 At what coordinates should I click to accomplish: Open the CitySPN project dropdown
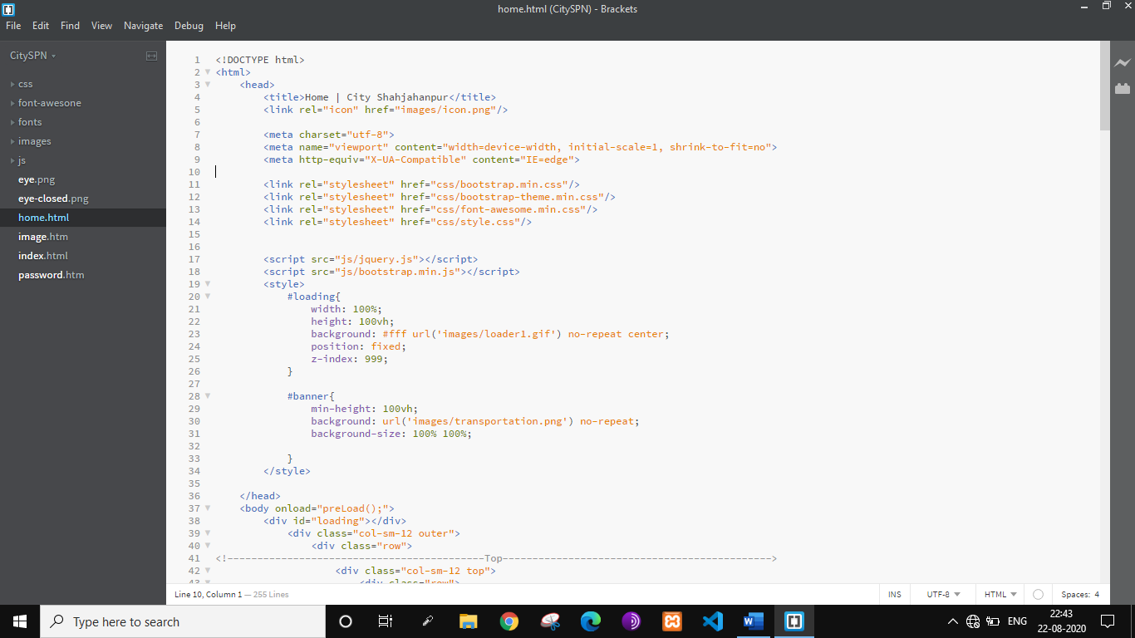33,56
